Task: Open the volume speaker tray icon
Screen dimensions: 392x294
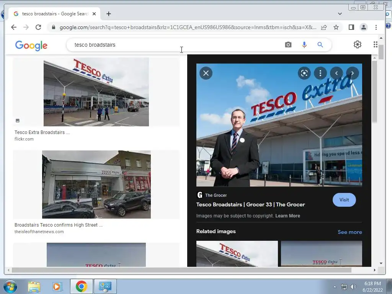Action: [x=353, y=287]
